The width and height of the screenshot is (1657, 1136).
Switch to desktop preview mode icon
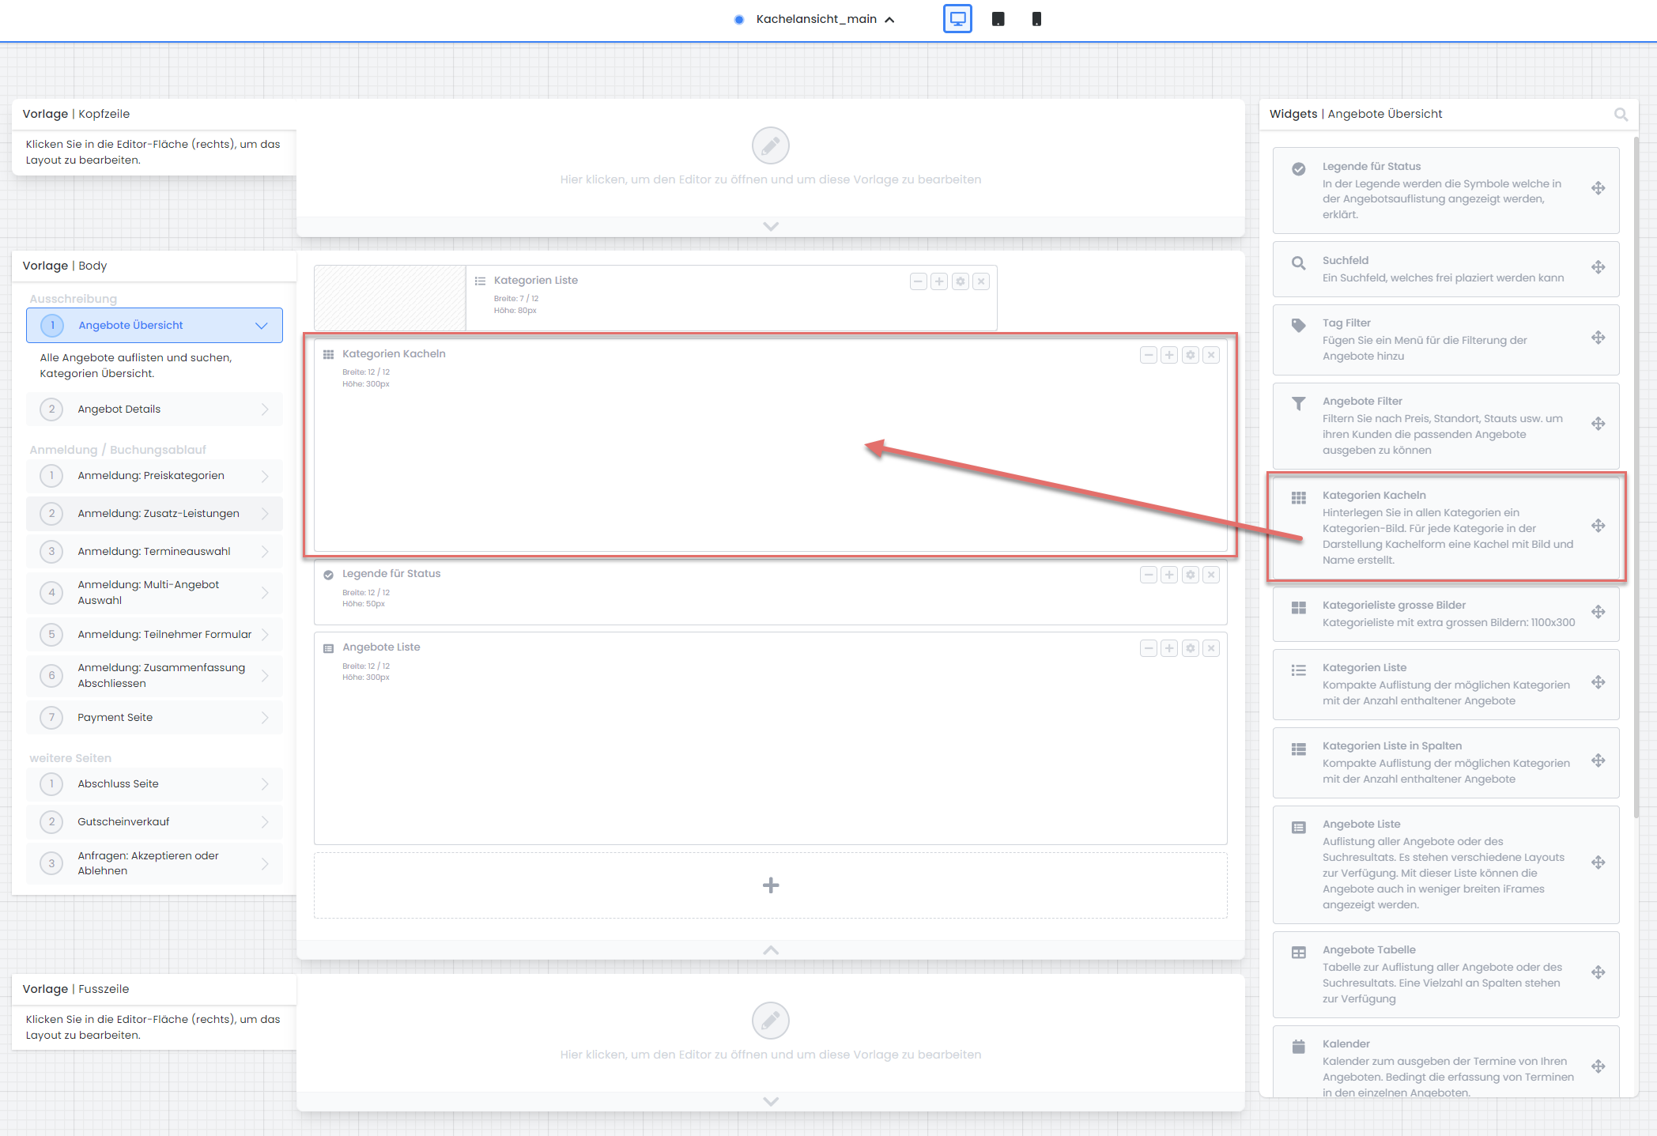tap(957, 19)
